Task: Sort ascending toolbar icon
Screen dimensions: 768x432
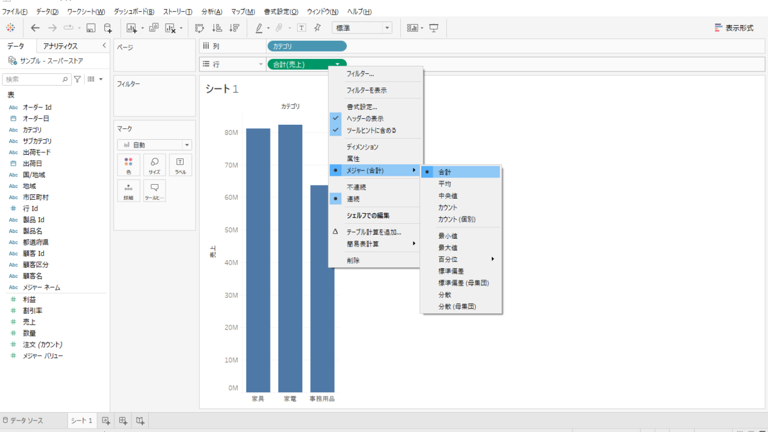Action: point(217,28)
